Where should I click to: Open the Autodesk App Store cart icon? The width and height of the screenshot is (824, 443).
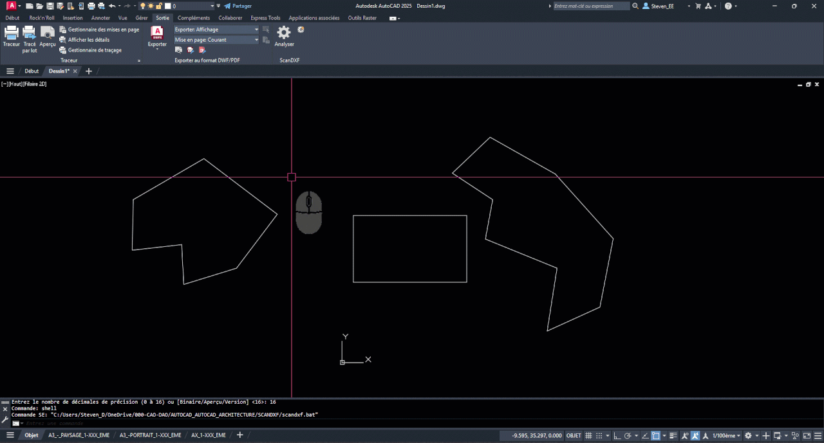(698, 6)
